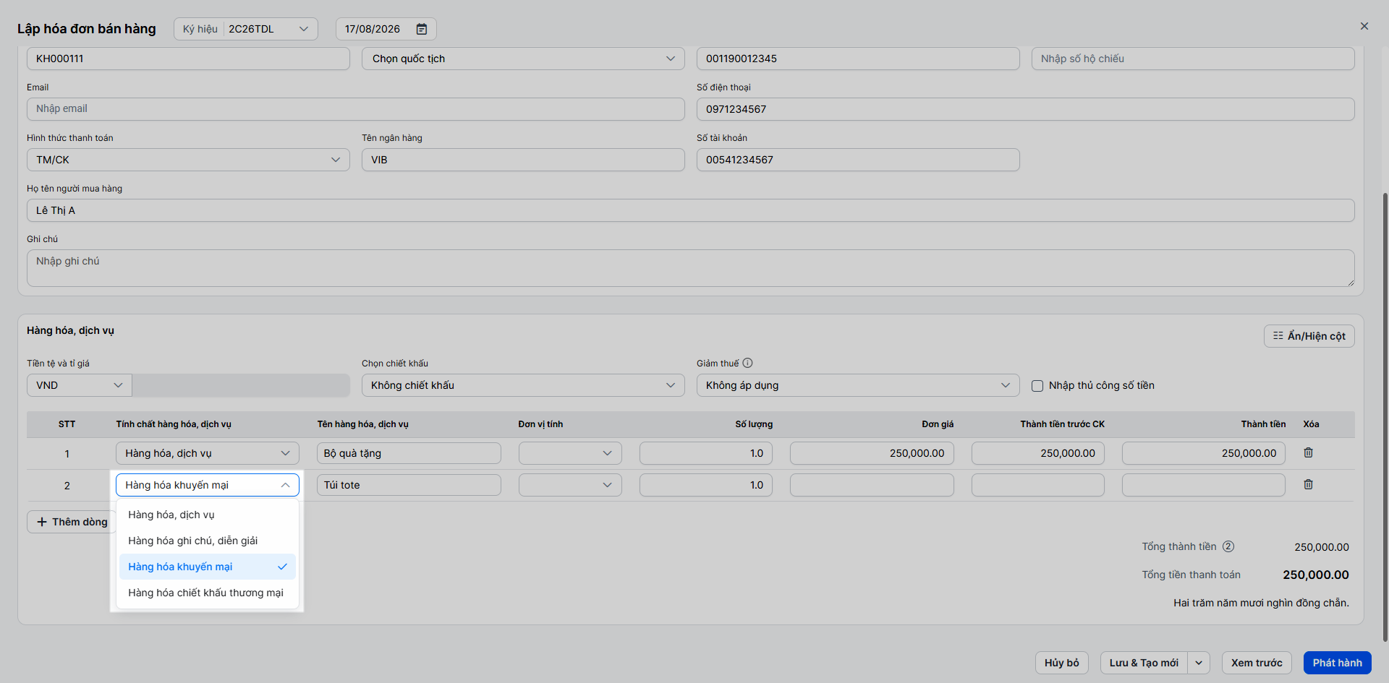This screenshot has width=1389, height=683.
Task: Click the Hai trăm năm mươi nghìn đồng chẵn text
Action: (1261, 603)
